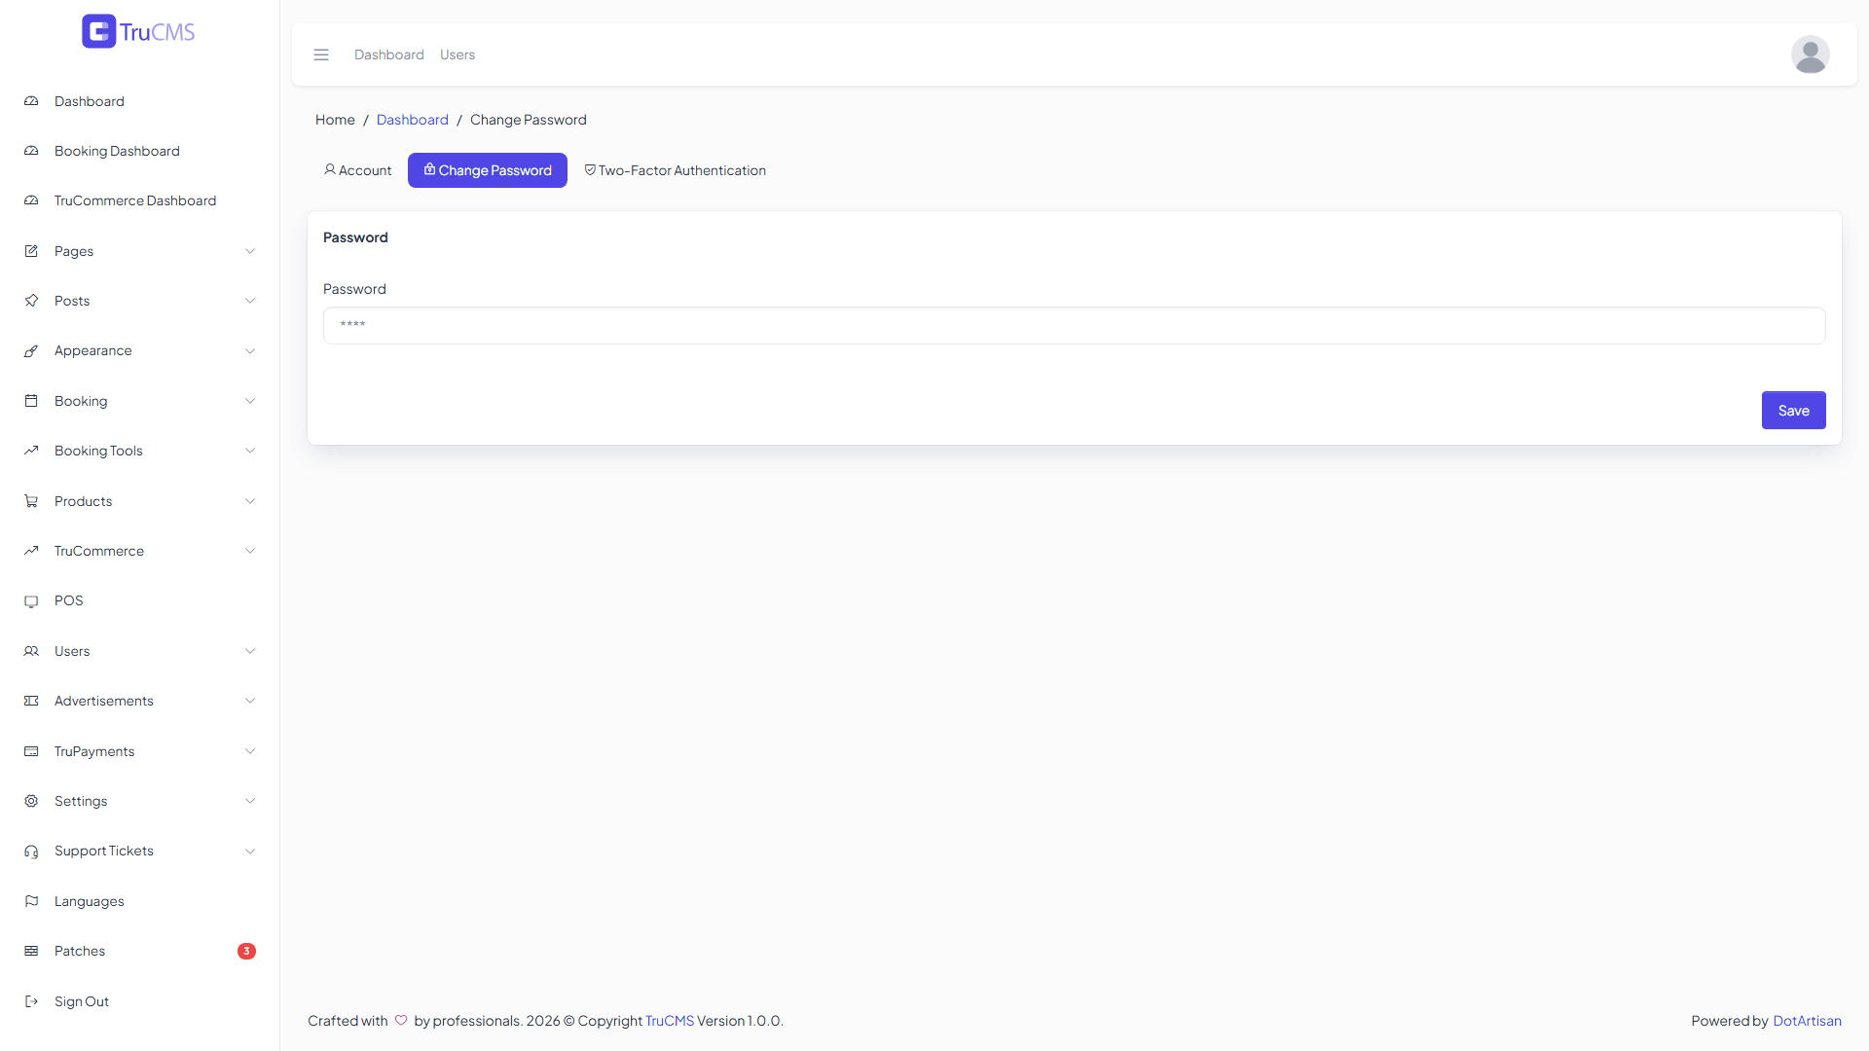This screenshot has height=1051, width=1869.
Task: Click the Posts pin icon
Action: pos(31,301)
